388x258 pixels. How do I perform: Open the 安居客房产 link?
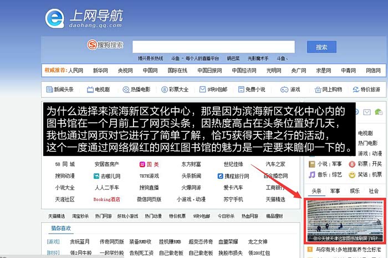tap(106, 164)
